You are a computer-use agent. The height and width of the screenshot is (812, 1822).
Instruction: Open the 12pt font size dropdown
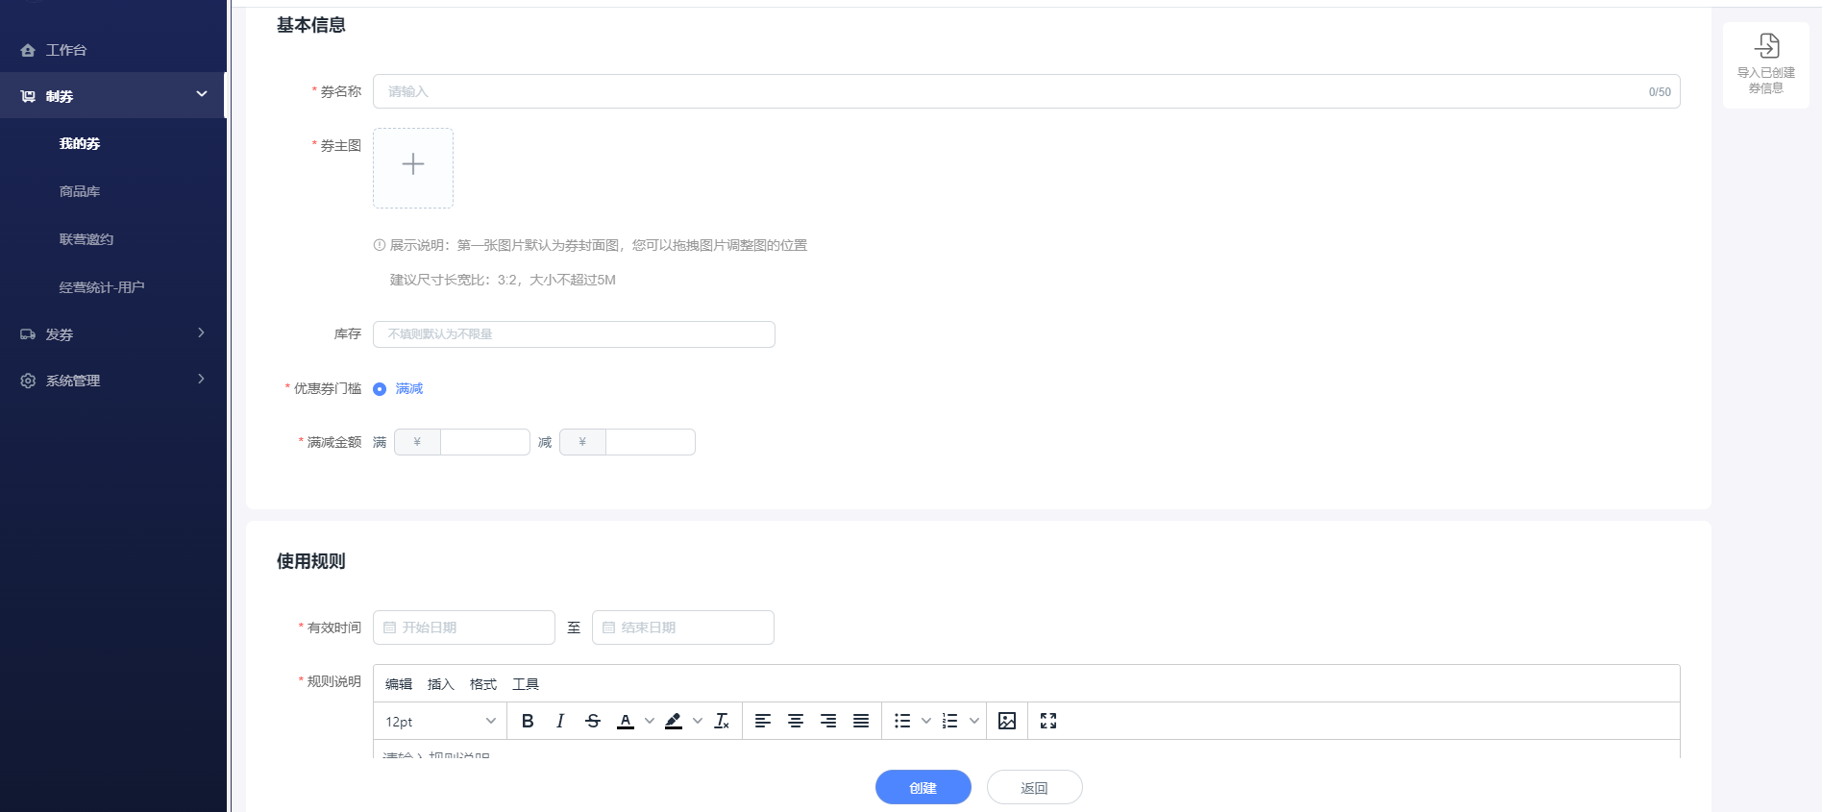(440, 721)
